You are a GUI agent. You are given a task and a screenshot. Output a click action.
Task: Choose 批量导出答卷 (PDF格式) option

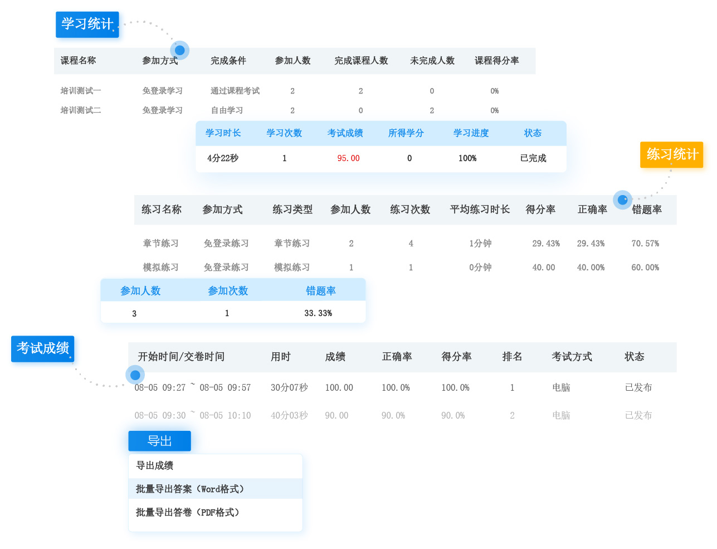[188, 512]
